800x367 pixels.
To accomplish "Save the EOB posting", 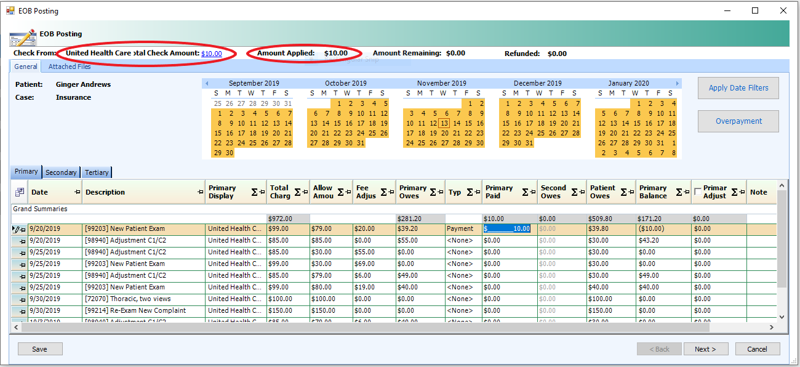I will (40, 349).
